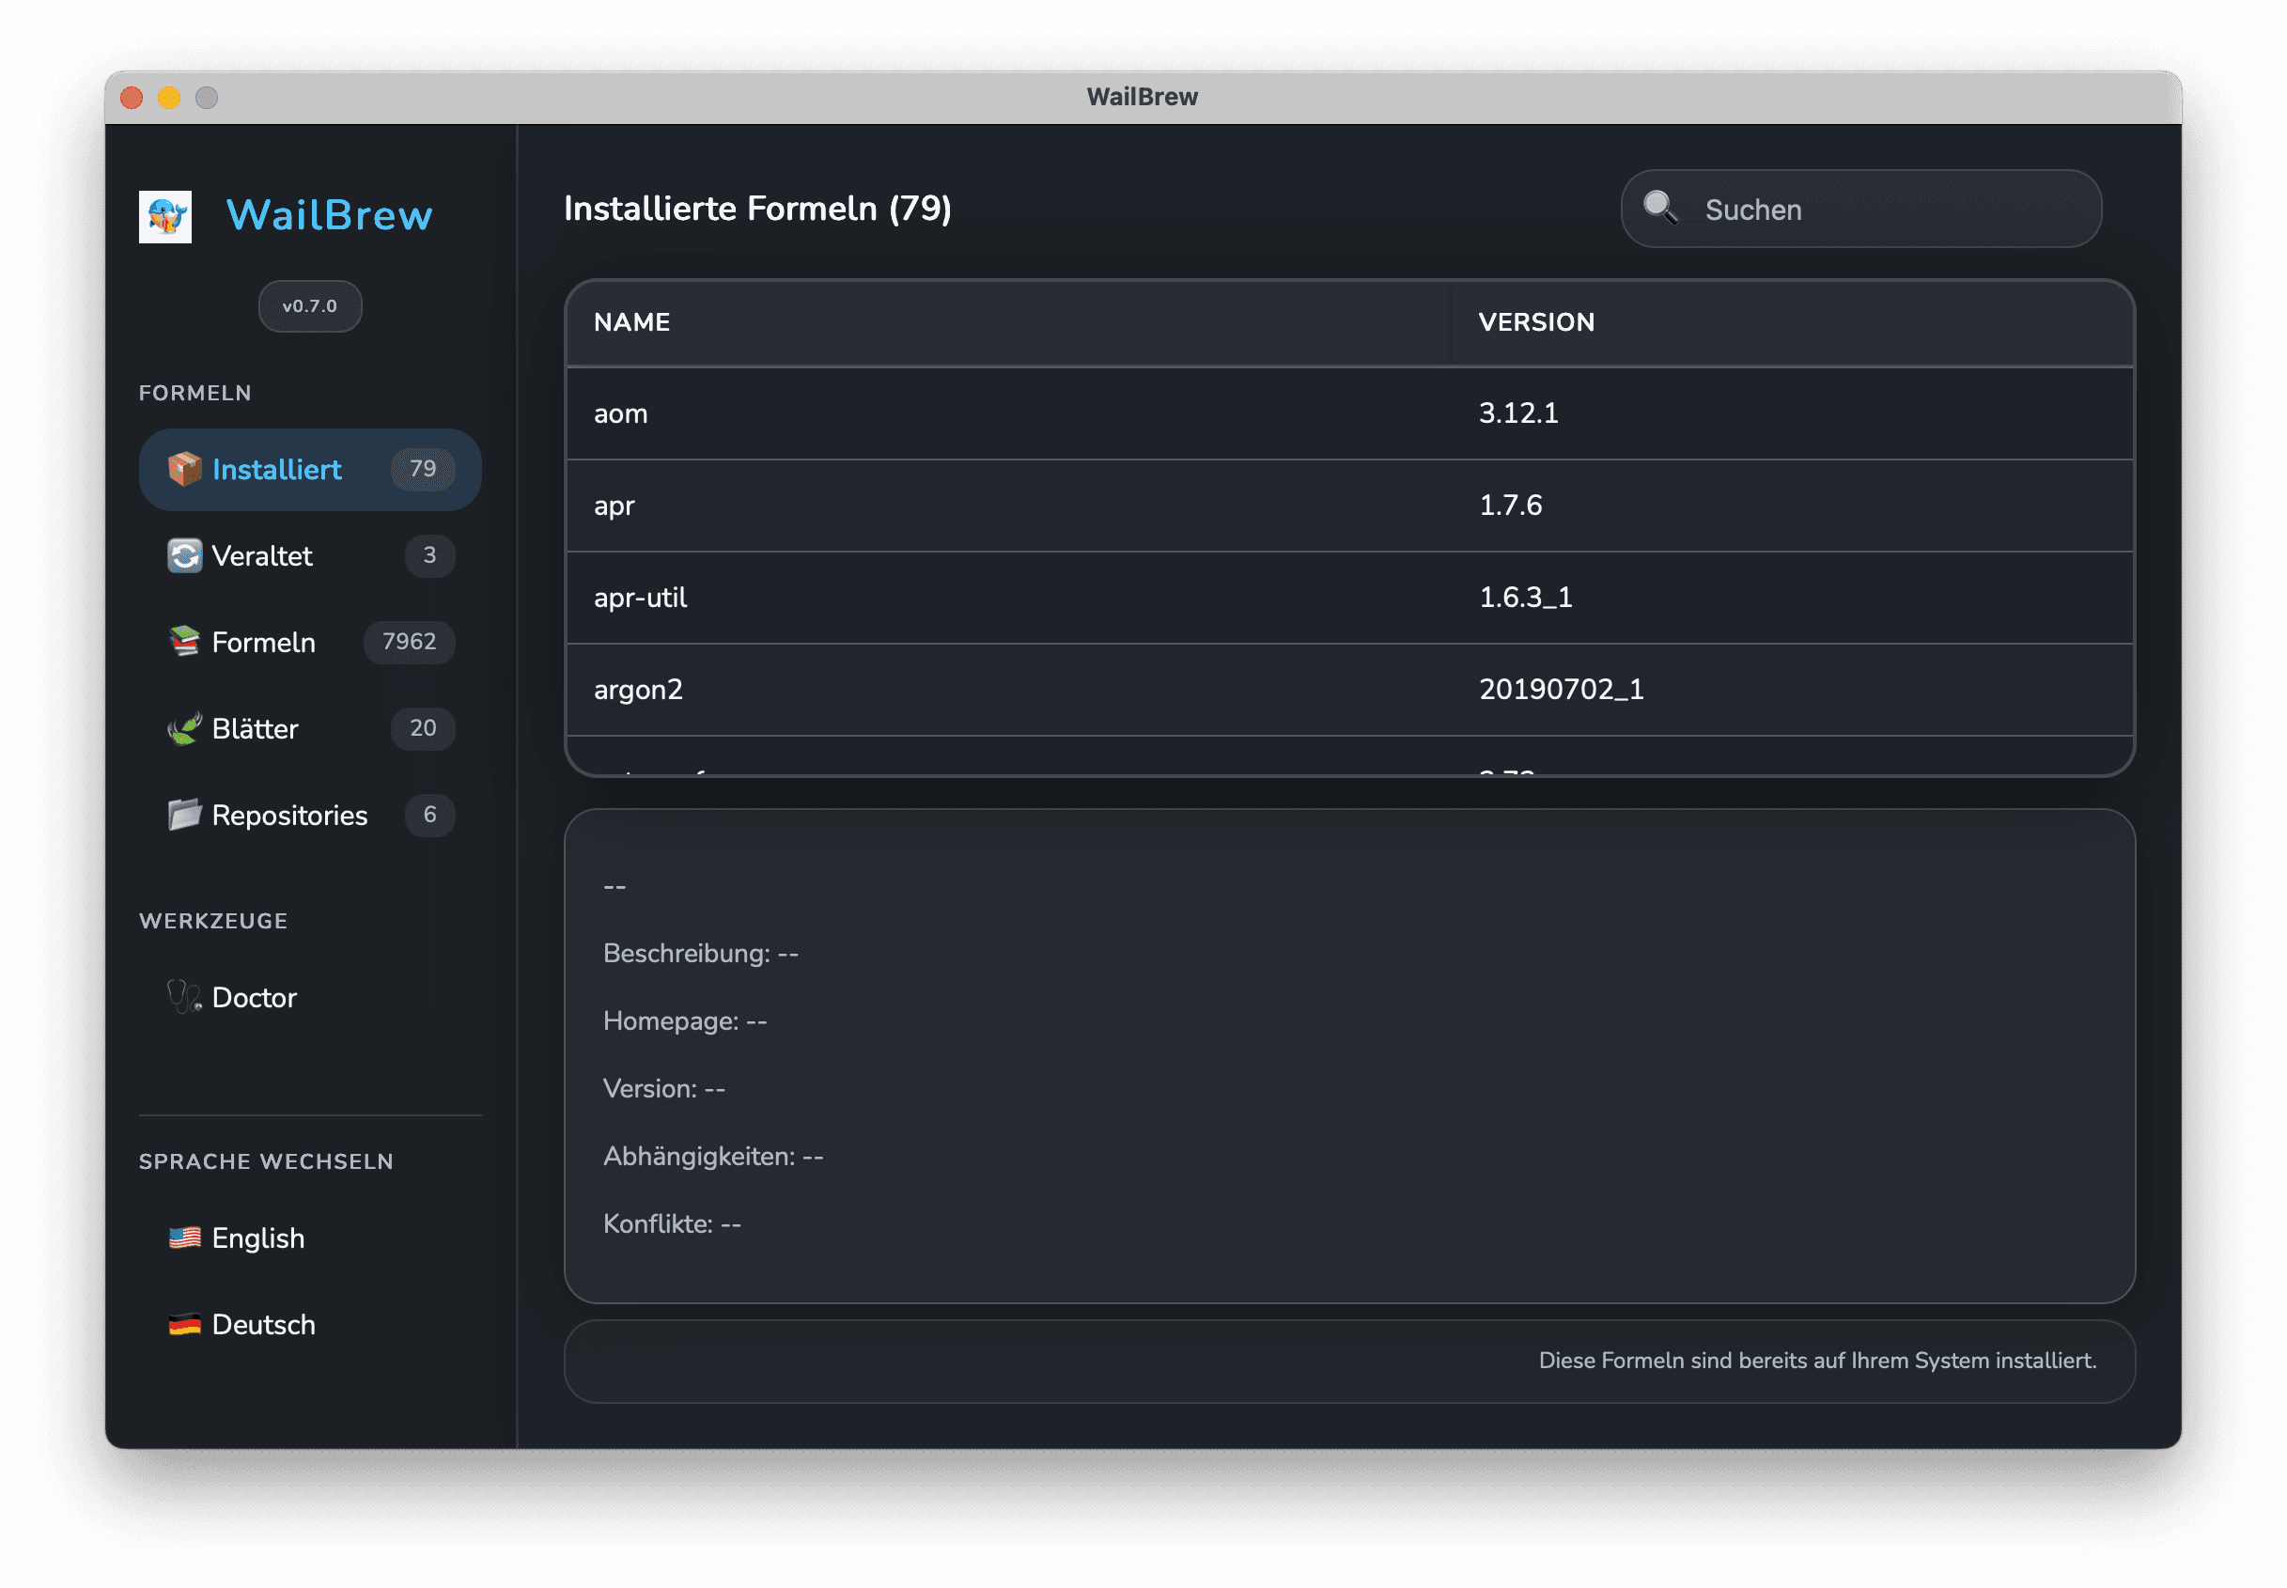Click the Homepage detail line
This screenshot has height=1588, width=2287.
[684, 1020]
